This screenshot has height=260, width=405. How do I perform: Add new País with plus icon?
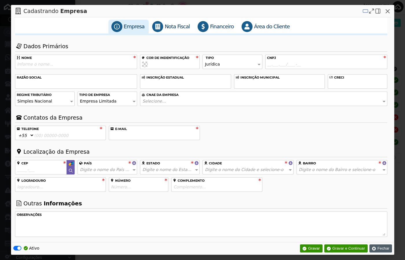click(134, 163)
